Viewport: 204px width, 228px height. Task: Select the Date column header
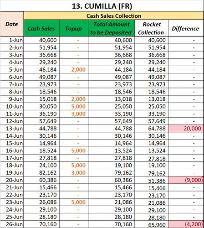[12, 24]
